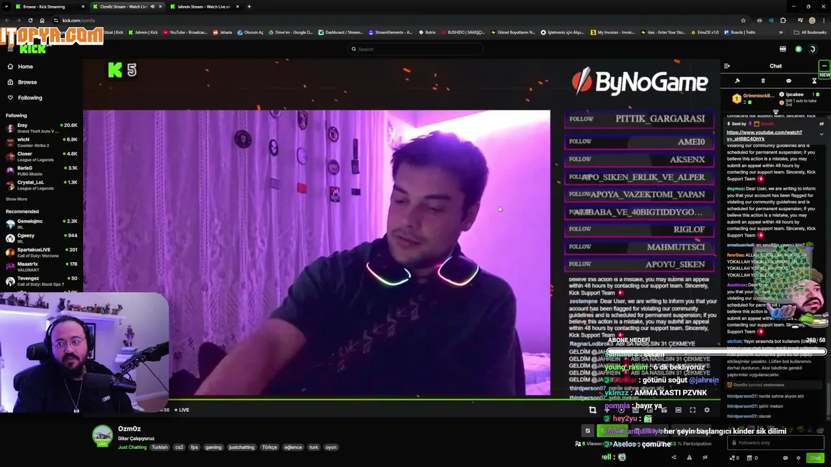Viewport: 831px width, 467px height.
Task: Open the YouTube link in pinned chat
Action: [763, 135]
